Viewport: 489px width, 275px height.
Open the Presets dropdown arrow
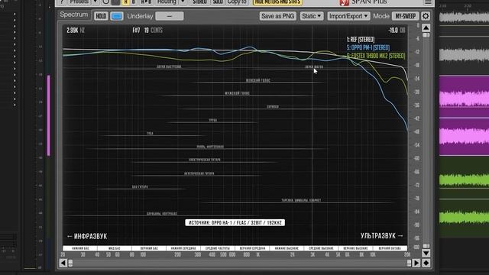96,2
